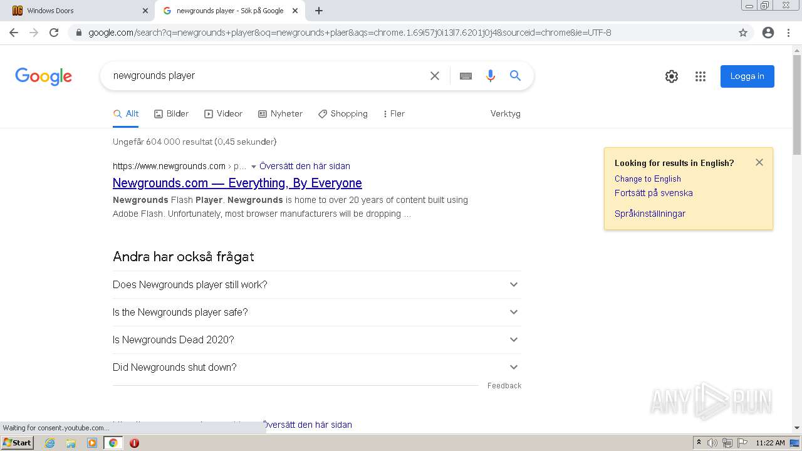Show hidden tray icons arrow

(699, 443)
